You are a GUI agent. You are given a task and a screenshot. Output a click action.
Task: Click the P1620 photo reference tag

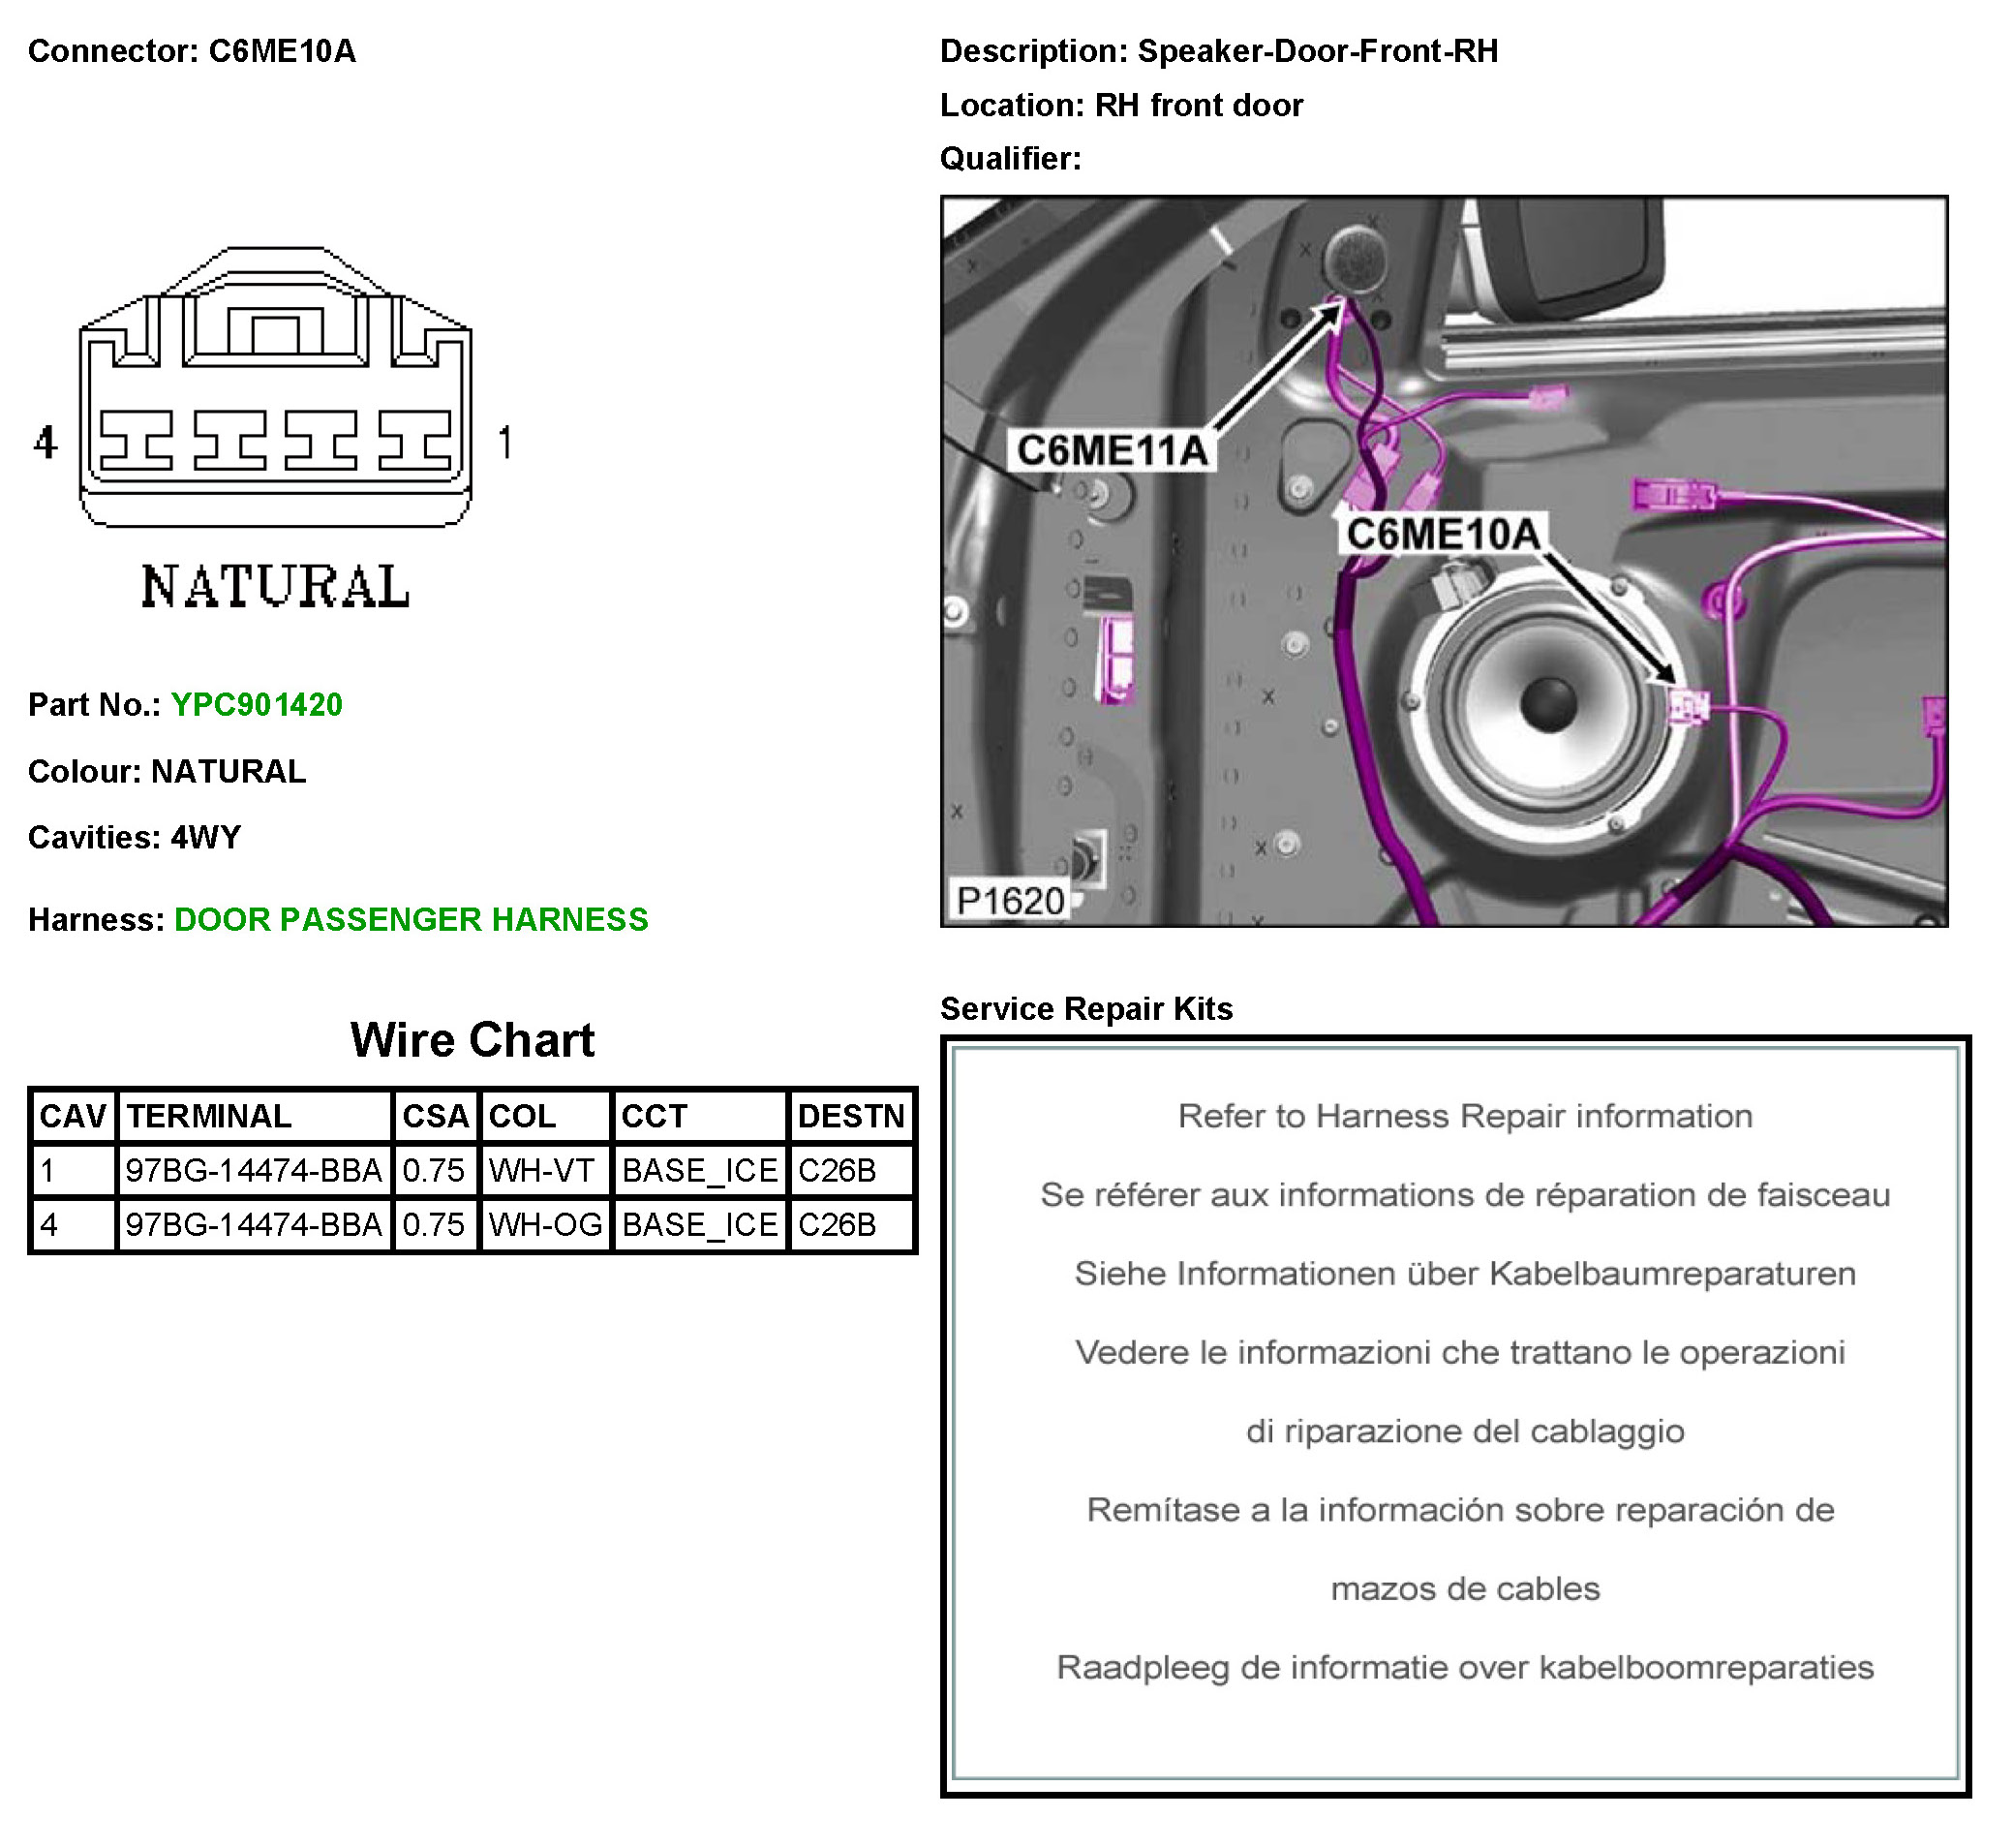pyautogui.click(x=1010, y=901)
